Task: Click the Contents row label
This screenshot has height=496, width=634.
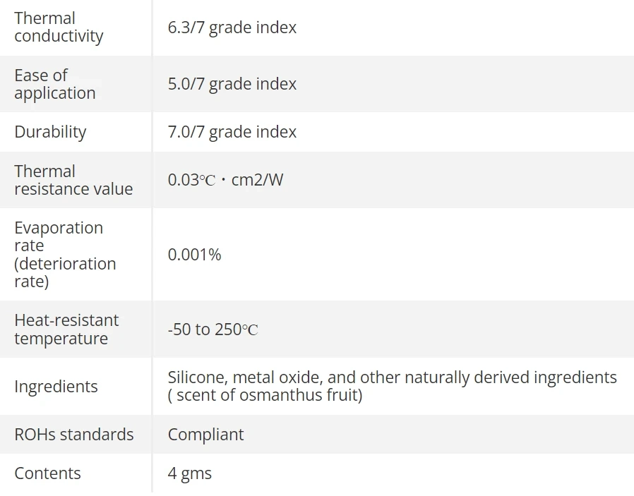Action: [47, 473]
